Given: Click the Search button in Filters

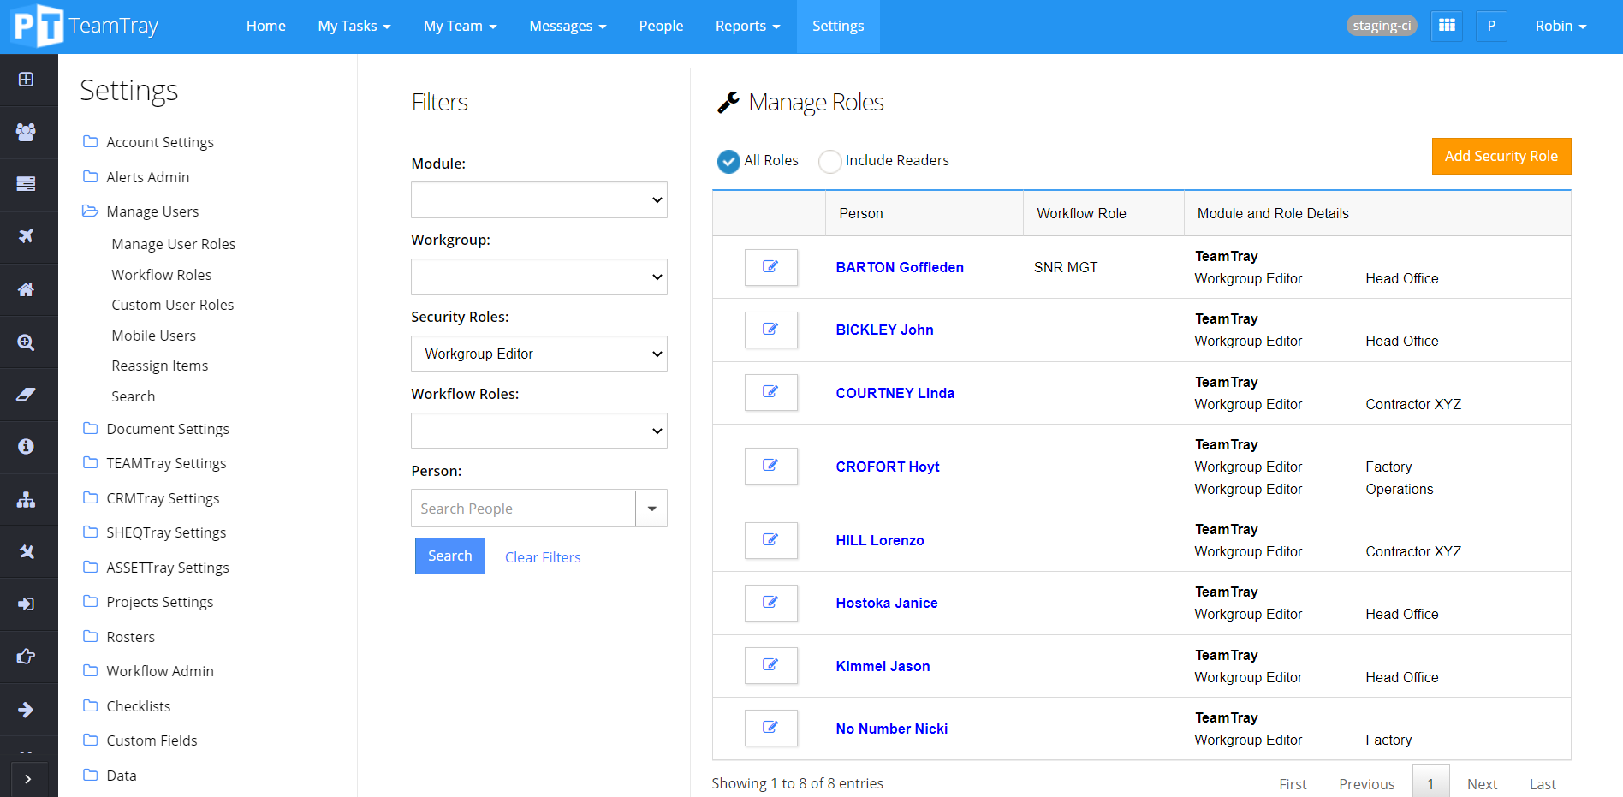Looking at the screenshot, I should (450, 556).
